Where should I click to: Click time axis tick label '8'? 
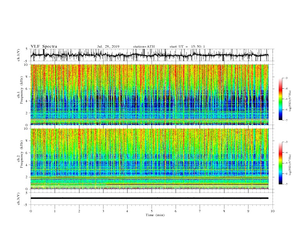pyautogui.click(x=224, y=211)
